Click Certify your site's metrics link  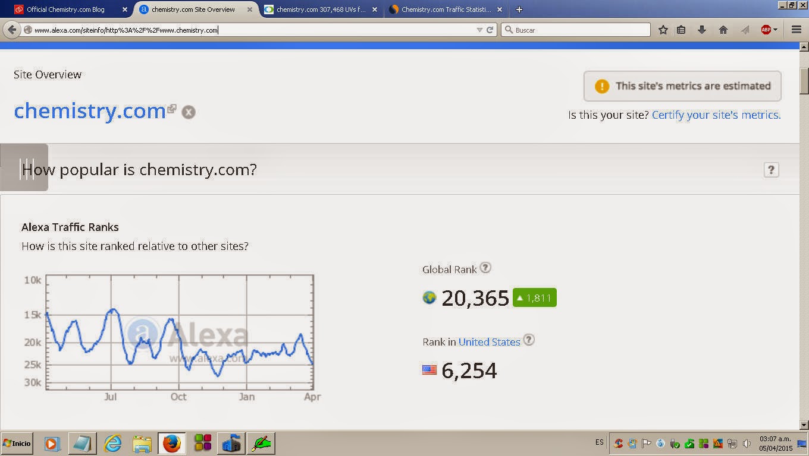pos(716,115)
